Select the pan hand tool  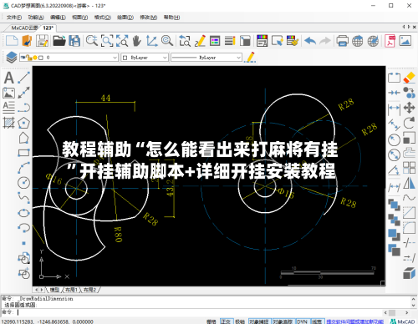136,41
